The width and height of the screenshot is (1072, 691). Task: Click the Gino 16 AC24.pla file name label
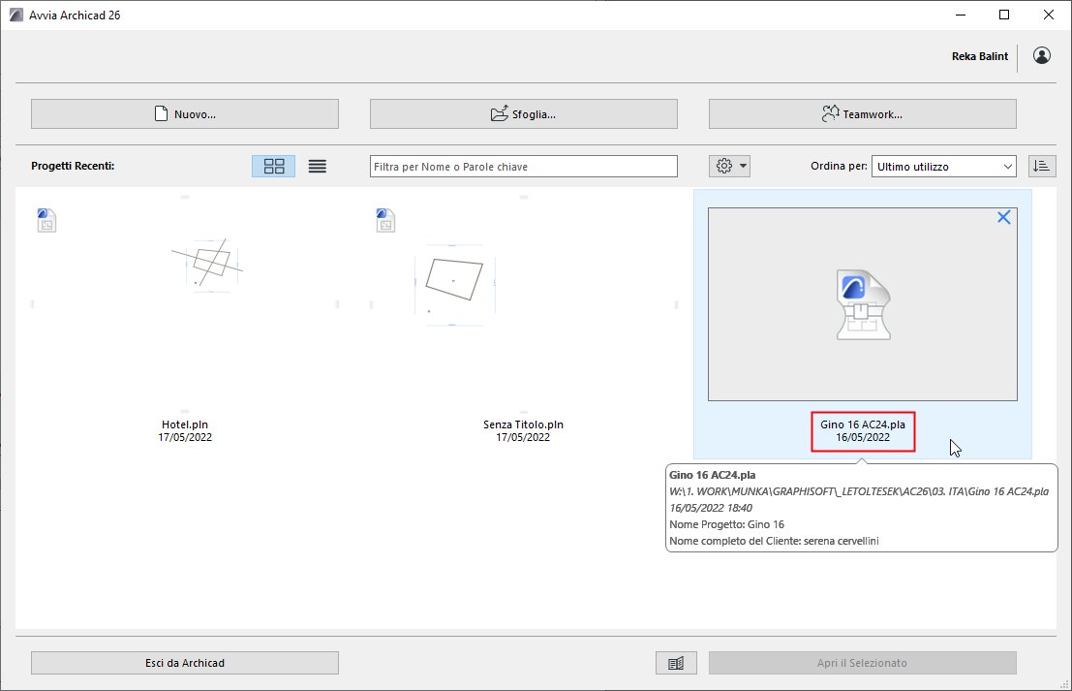862,424
